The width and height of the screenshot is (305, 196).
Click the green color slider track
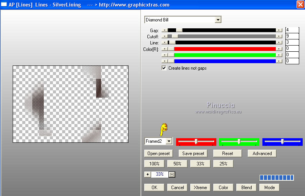[222, 55]
